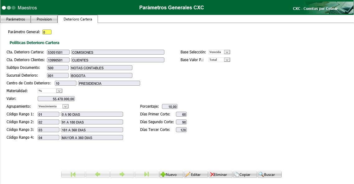The image size is (354, 184).
Task: Click the Subtipo Documento code 500 field
Action: tap(58, 68)
